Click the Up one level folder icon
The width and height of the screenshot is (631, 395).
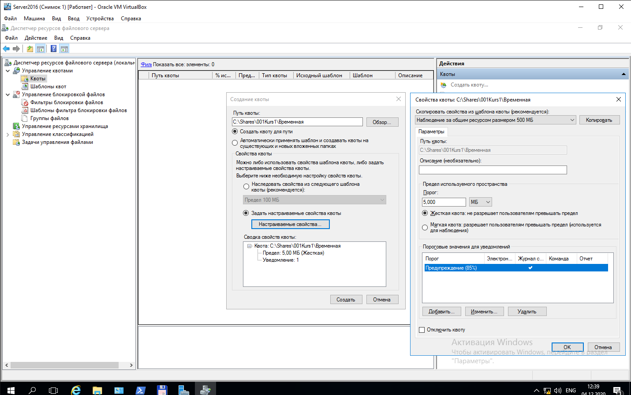tap(30, 49)
